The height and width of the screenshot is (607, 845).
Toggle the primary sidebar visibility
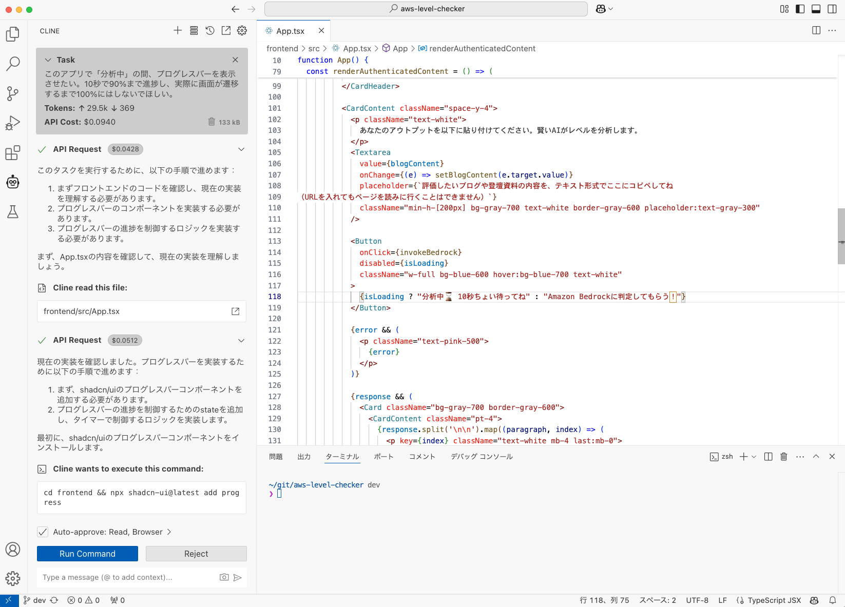point(800,9)
